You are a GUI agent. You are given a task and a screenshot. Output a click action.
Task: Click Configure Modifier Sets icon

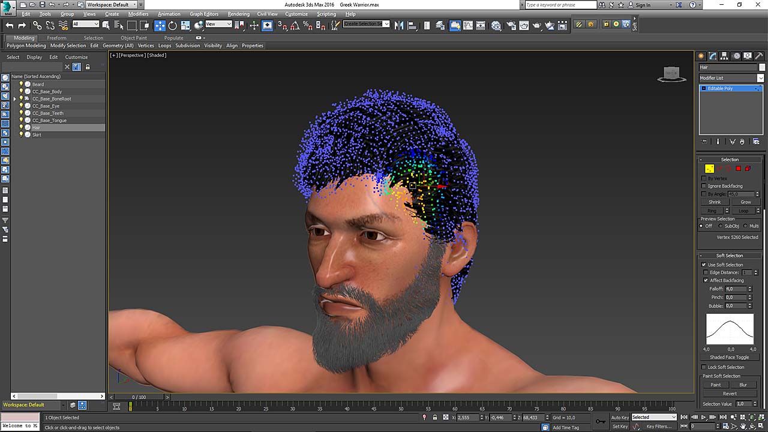[756, 142]
